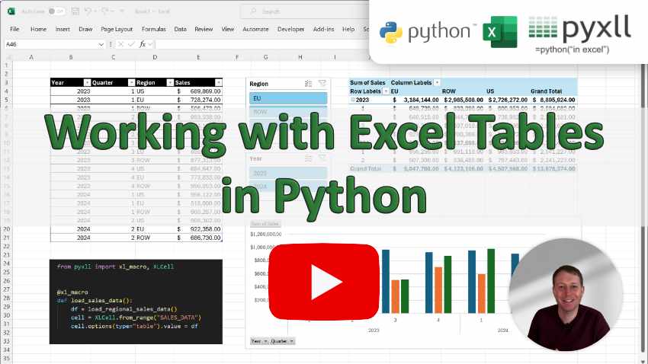
Task: Select row header 21
Action: coord(6,238)
